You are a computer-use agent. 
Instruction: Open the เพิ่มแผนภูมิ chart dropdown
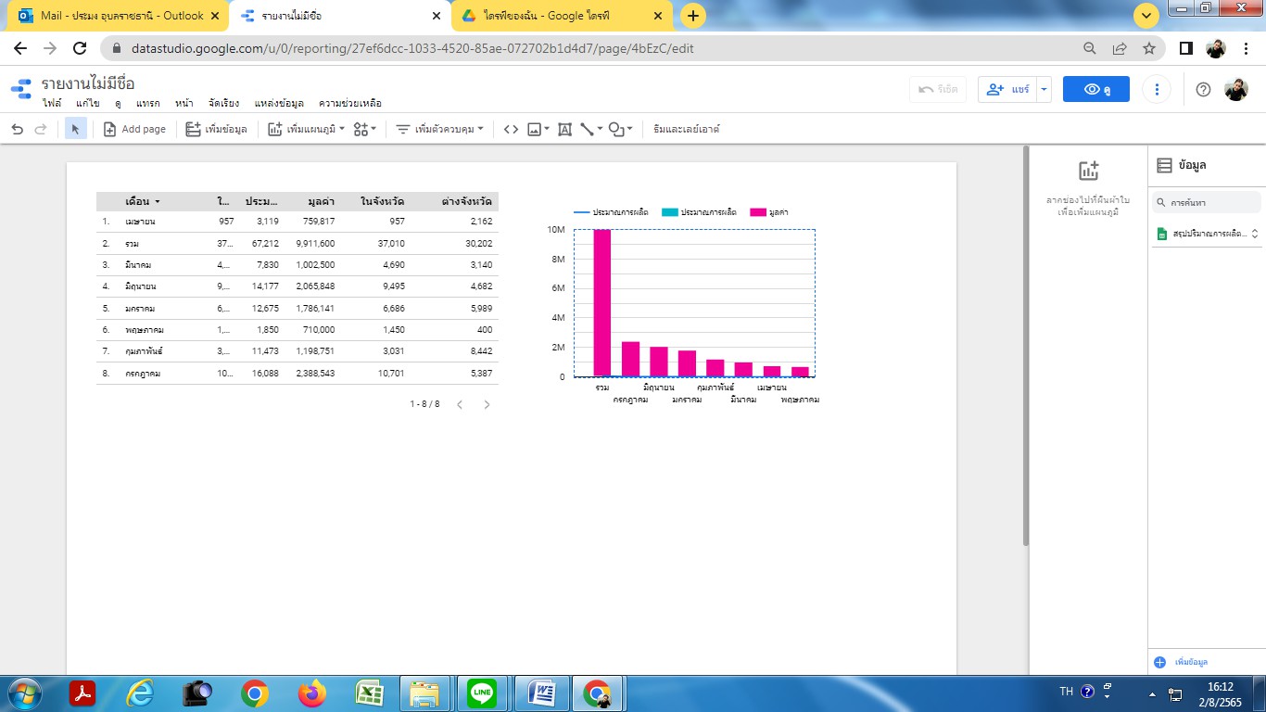306,130
